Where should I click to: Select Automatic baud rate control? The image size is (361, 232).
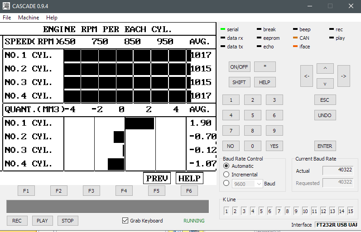tap(226, 166)
